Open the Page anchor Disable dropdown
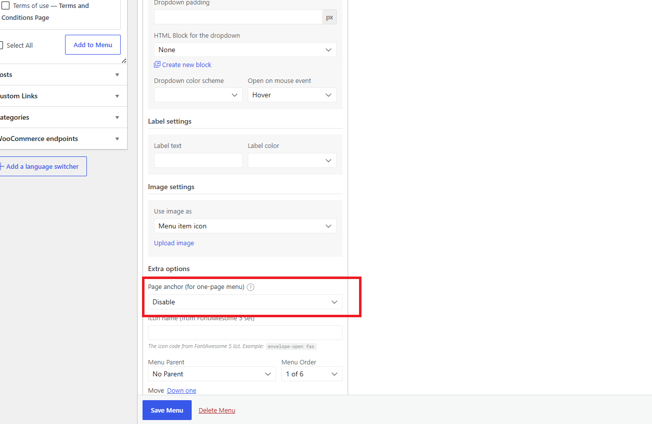The height and width of the screenshot is (424, 652). 245,302
